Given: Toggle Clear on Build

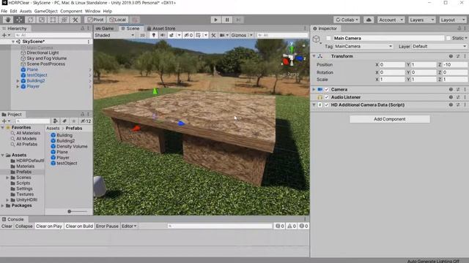Looking at the screenshot, I should click(x=79, y=226).
